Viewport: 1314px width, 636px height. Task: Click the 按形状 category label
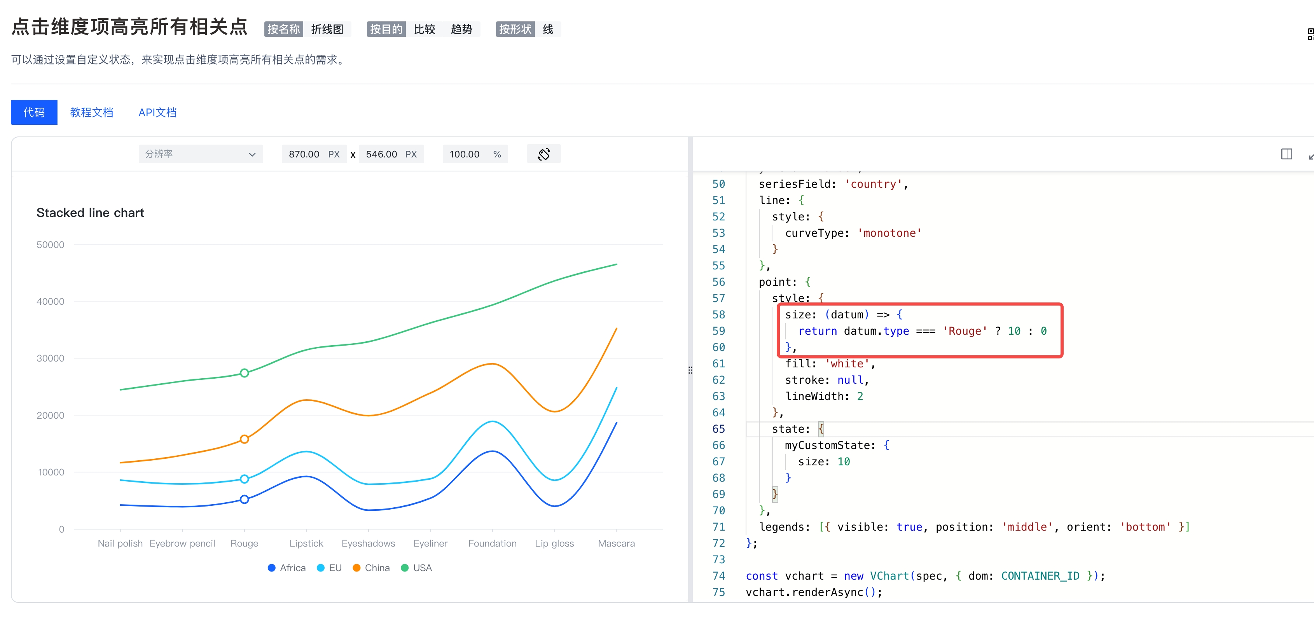(515, 29)
